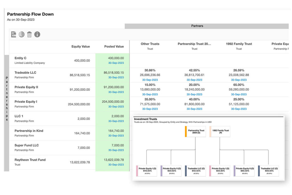This screenshot has width=292, height=195.
Task: Expand the truncated Partnership Trust 20... column header
Action: point(194,44)
